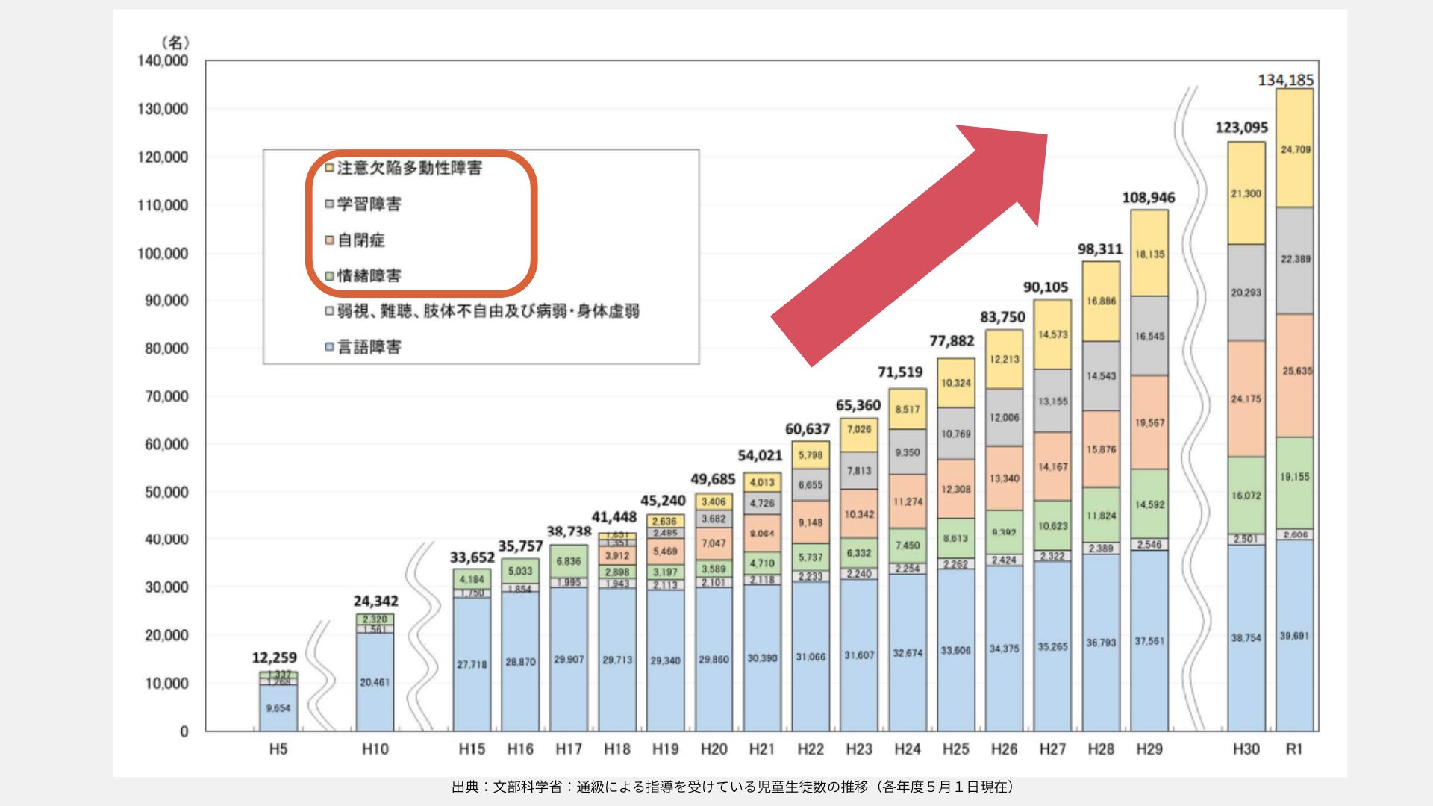Click the H5 axis label
This screenshot has width=1433, height=806.
pyautogui.click(x=278, y=749)
